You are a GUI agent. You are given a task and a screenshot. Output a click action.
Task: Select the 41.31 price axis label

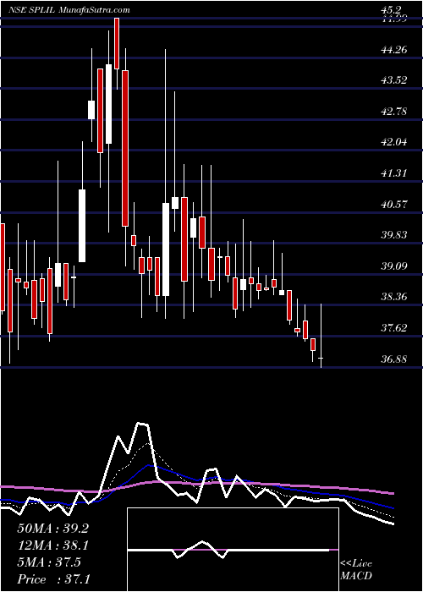394,173
